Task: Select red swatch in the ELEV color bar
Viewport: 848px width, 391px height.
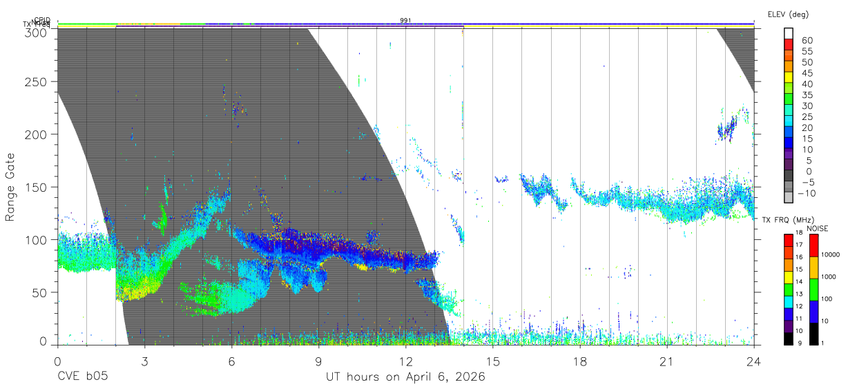Action: click(x=789, y=45)
